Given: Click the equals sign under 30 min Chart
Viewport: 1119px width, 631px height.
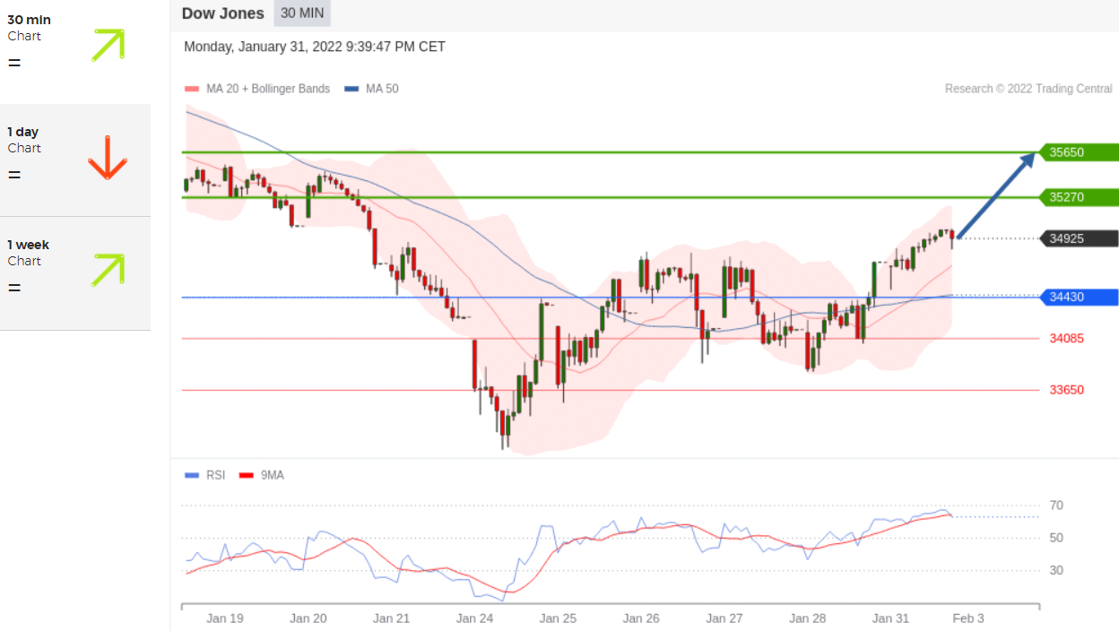Looking at the screenshot, I should tap(14, 63).
